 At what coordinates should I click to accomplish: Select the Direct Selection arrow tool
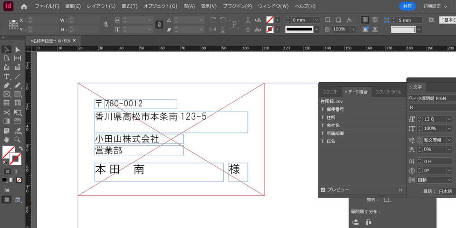[x=18, y=49]
